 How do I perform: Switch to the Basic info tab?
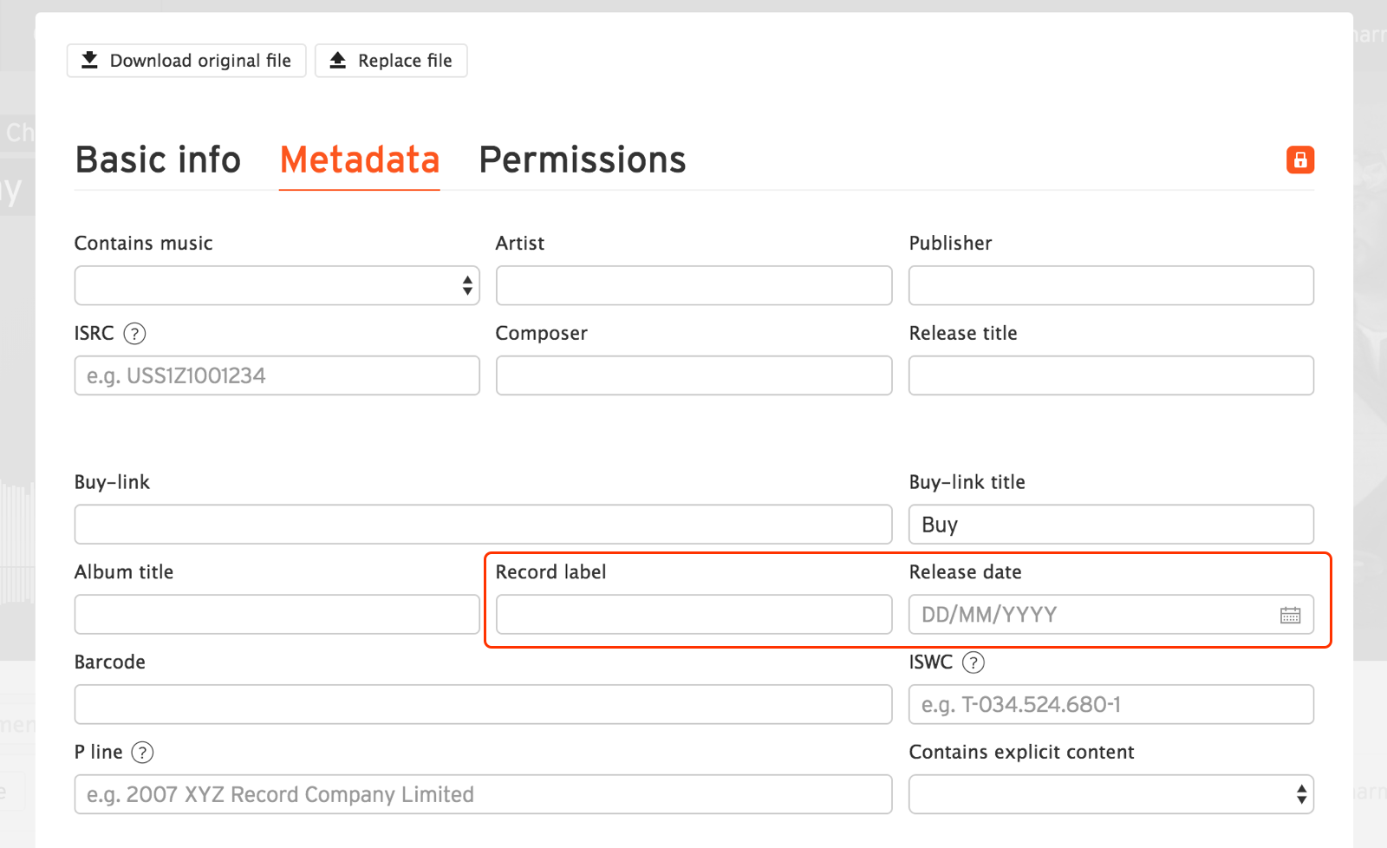tap(158, 160)
